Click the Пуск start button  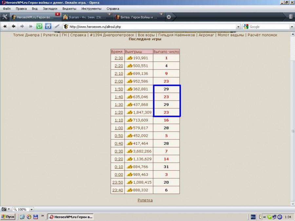[x=8, y=217]
